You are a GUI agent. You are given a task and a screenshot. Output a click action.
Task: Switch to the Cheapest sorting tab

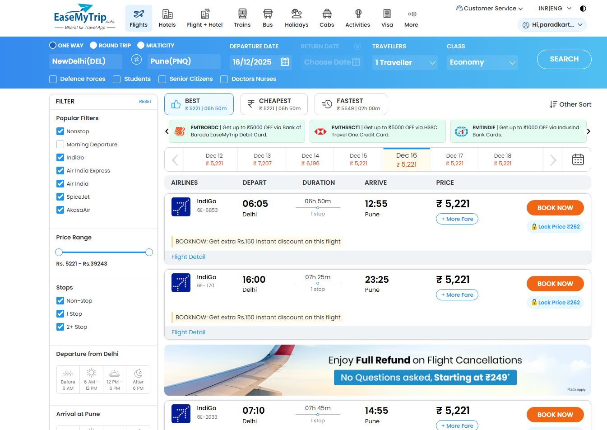pyautogui.click(x=274, y=104)
